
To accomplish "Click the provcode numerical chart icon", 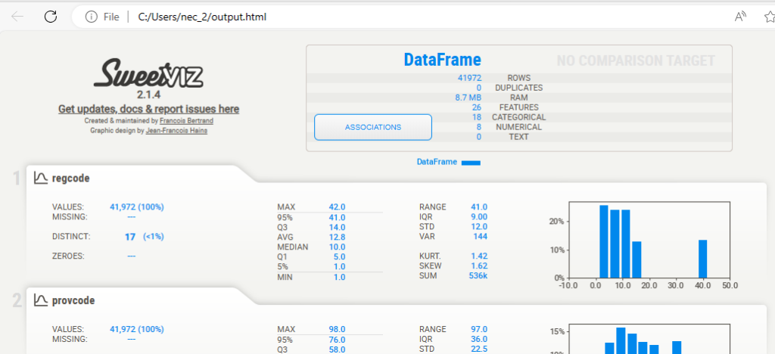I will coord(41,300).
